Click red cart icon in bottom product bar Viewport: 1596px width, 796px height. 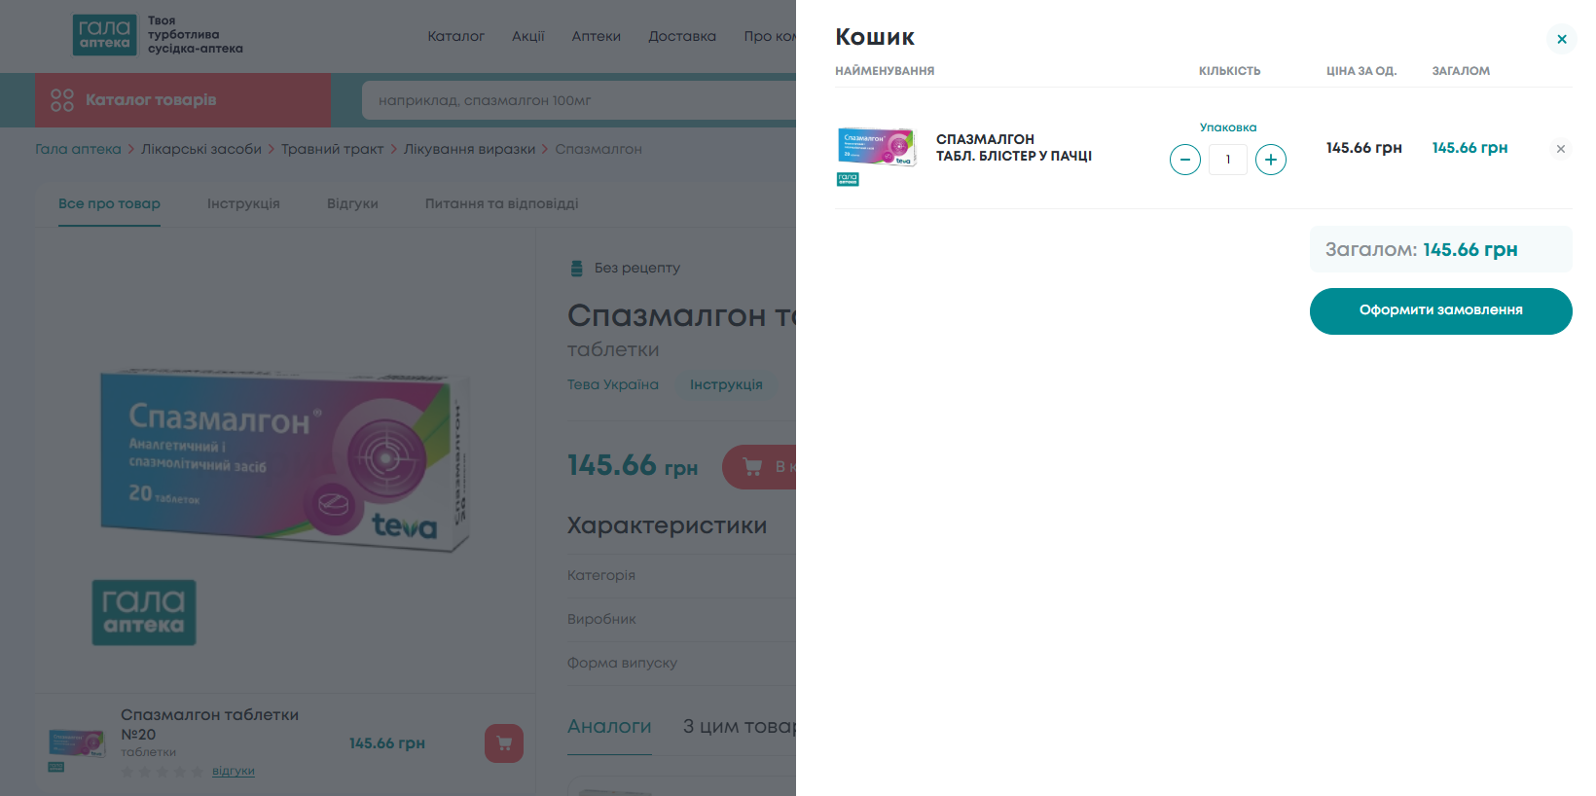click(x=504, y=743)
